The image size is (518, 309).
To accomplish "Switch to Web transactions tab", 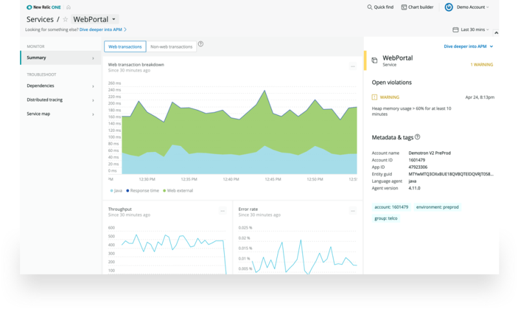I will point(125,47).
